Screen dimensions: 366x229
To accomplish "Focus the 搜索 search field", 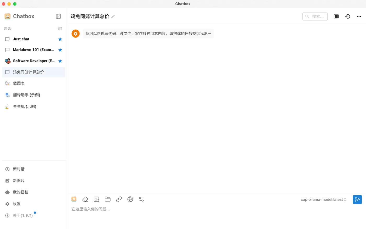I will click(315, 16).
